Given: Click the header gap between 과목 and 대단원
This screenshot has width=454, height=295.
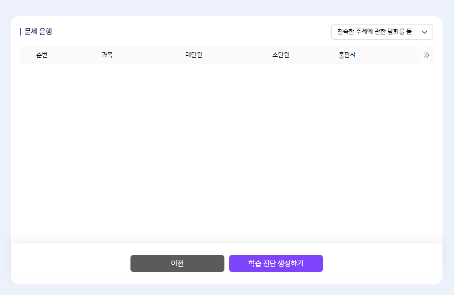Looking at the screenshot, I should click(149, 55).
